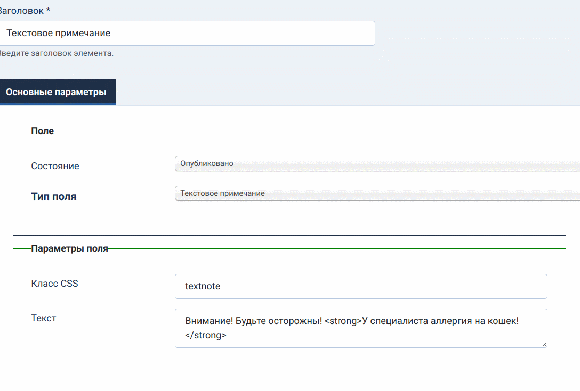Open the Состояние dropdown showing Опубликовано
Image resolution: width=580 pixels, height=391 pixels.
pyautogui.click(x=373, y=164)
